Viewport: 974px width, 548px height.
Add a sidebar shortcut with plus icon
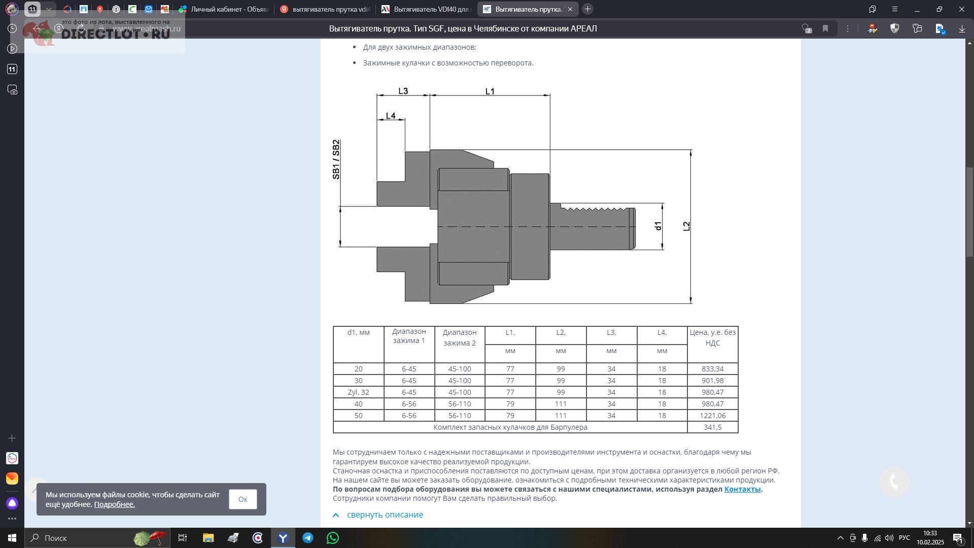(12, 438)
